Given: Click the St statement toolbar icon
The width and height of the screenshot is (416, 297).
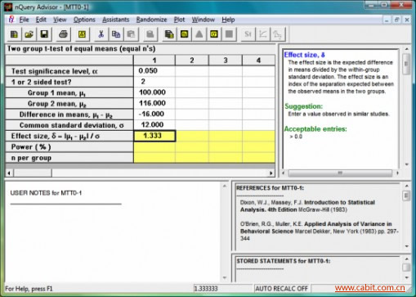Looking at the screenshot, I should click(248, 34).
